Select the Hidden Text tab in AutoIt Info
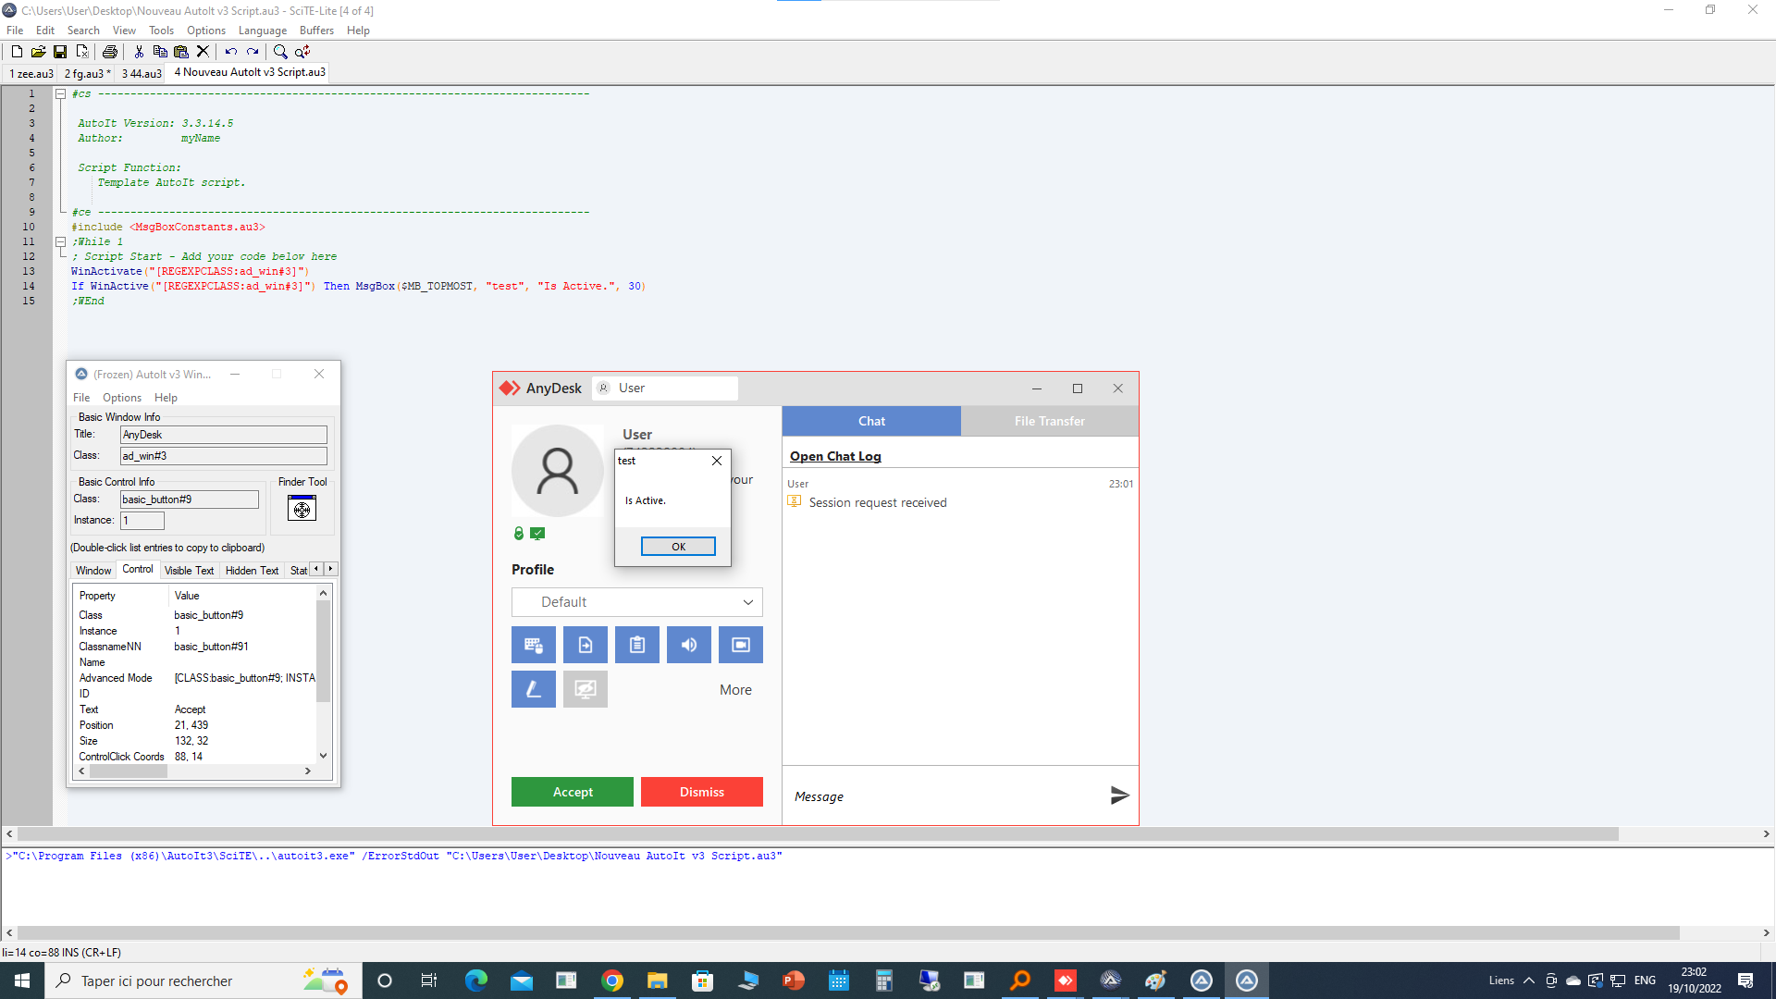Screen dimensions: 1776x999 [x=252, y=571]
